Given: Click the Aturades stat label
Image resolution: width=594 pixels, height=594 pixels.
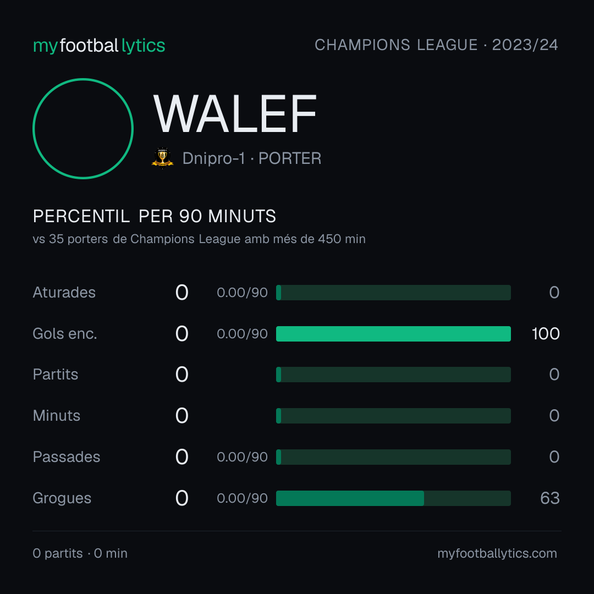Looking at the screenshot, I should [x=64, y=293].
